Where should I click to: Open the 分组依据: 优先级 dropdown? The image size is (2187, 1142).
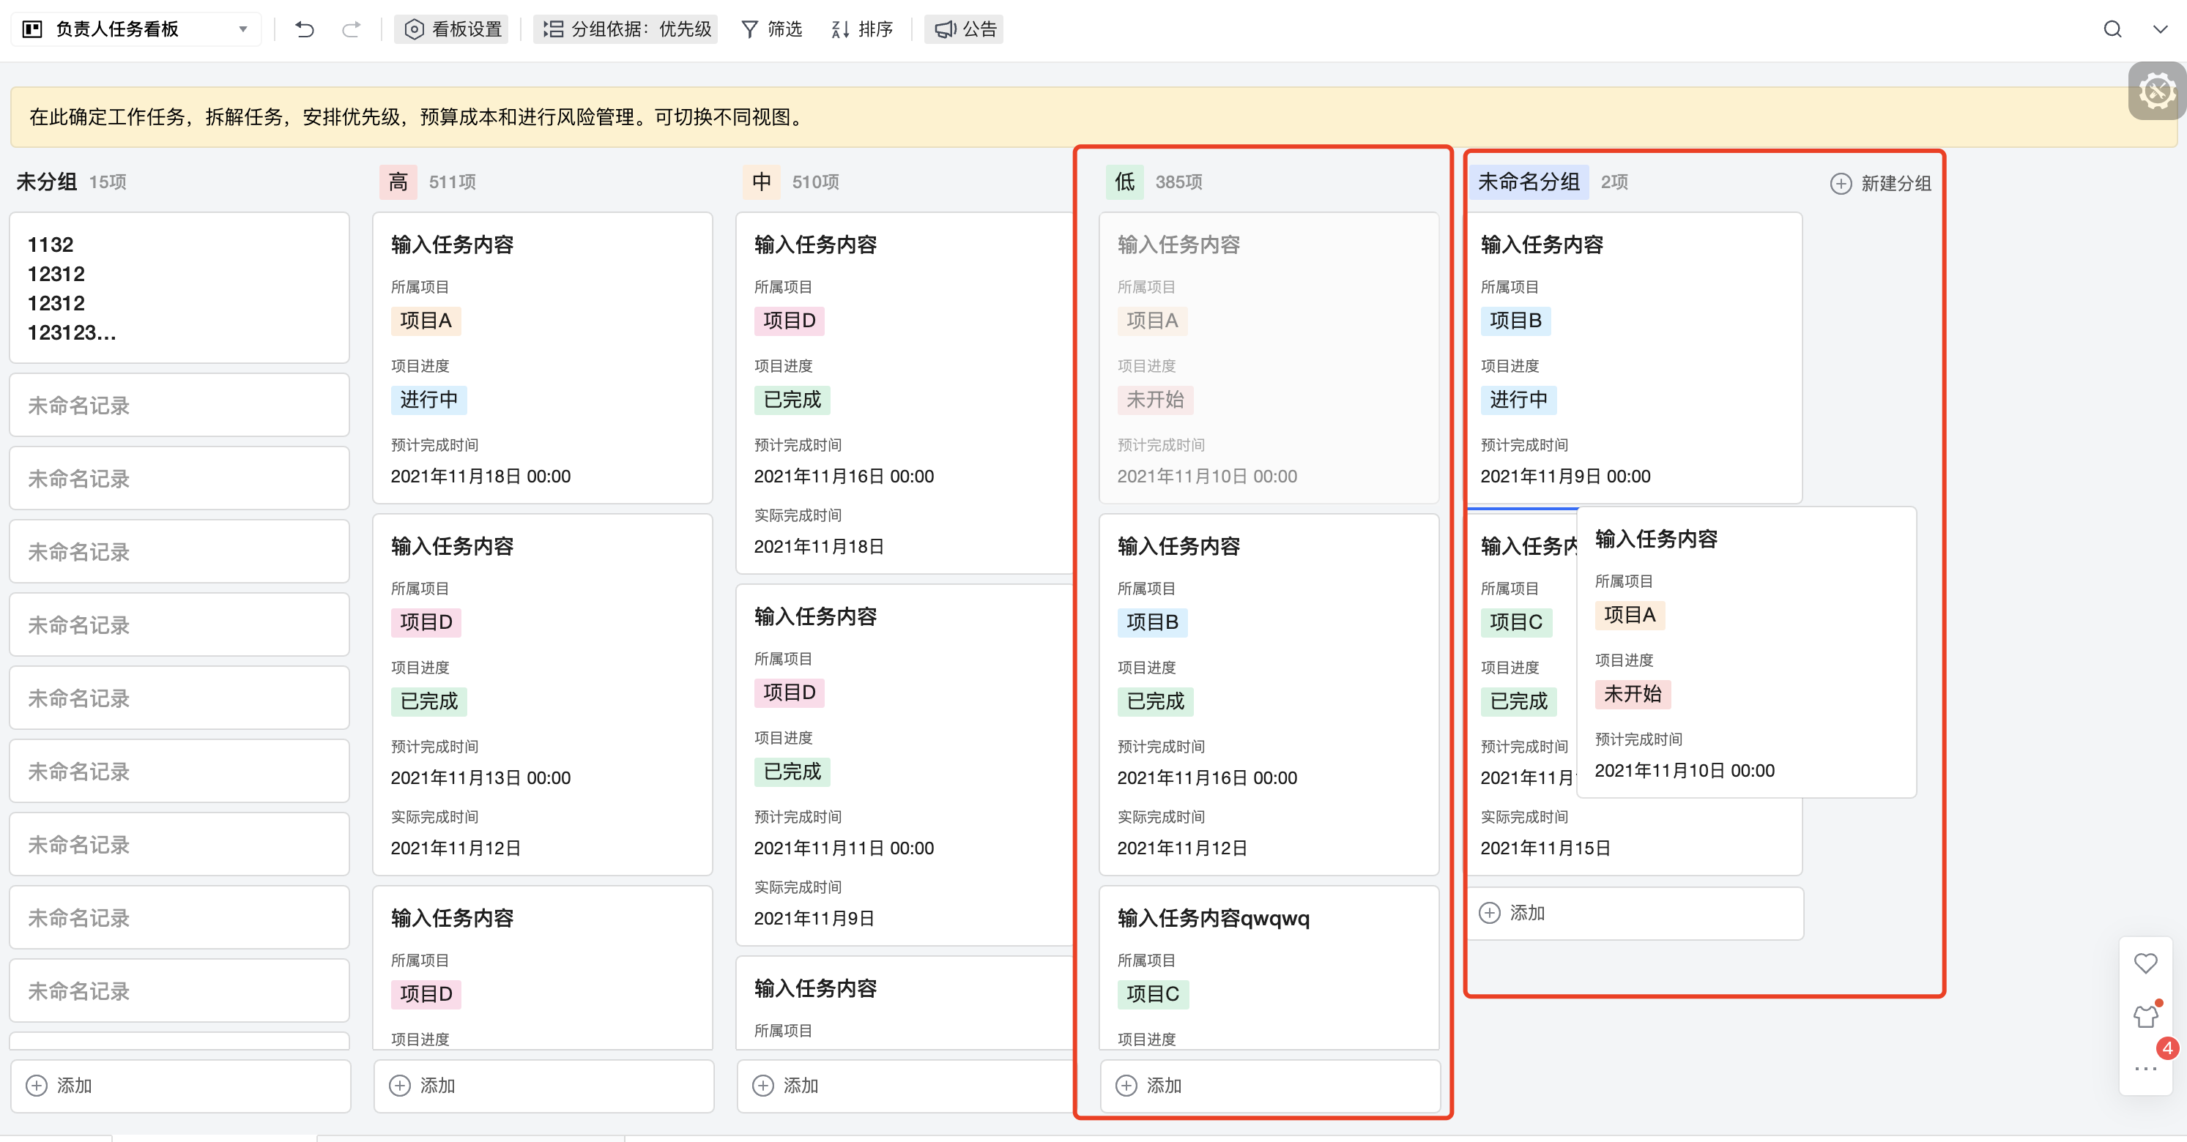pos(626,30)
